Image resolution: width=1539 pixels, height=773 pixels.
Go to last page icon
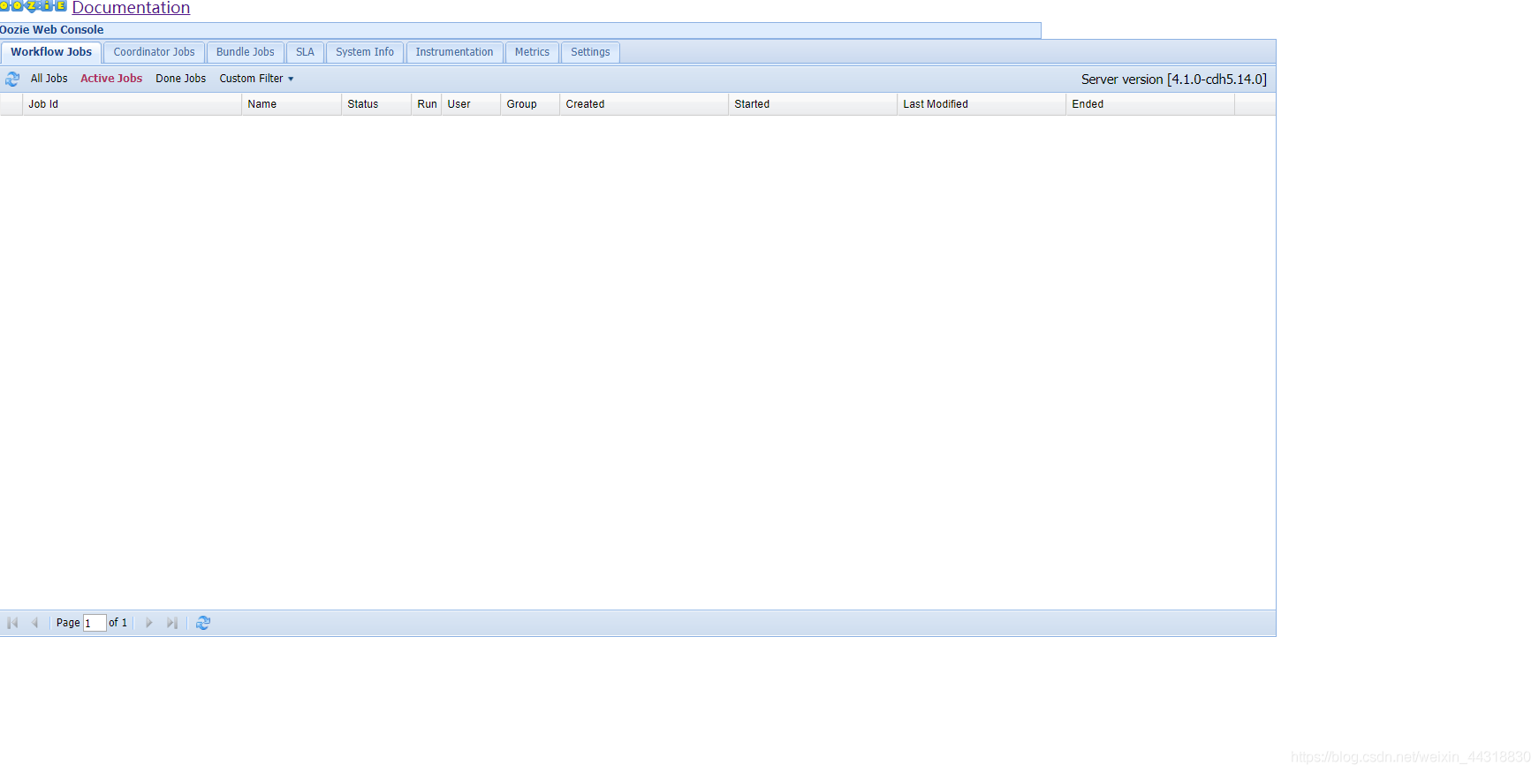coord(171,623)
